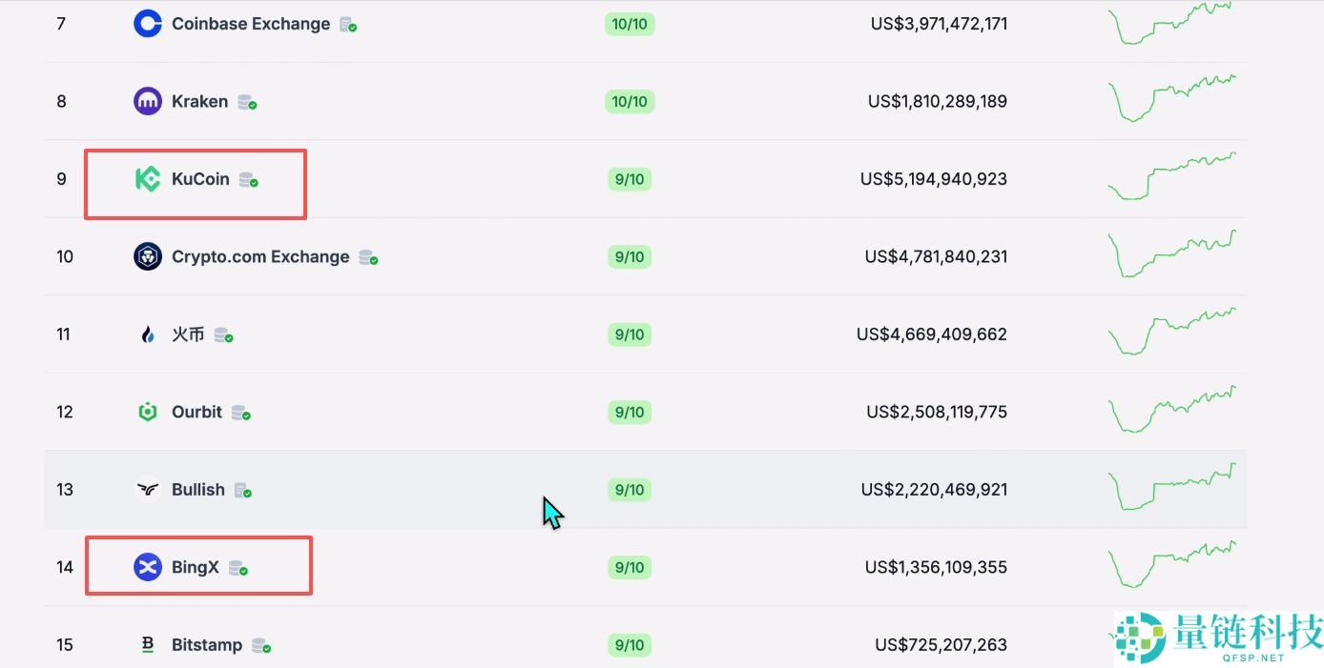Click the Crypto.com Exchange logo icon
This screenshot has width=1324, height=668.
click(x=148, y=256)
